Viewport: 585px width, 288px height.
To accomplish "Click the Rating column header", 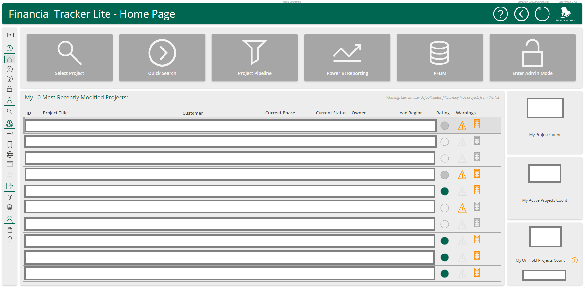I will click(443, 113).
